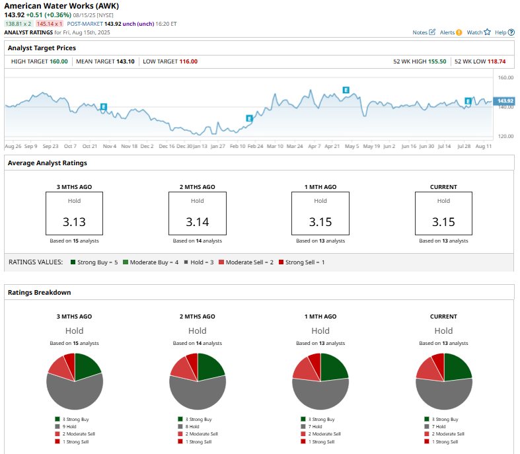Viewport: 520px width, 454px height.
Task: Click '9 Hold' legend entry
Action: point(65,426)
